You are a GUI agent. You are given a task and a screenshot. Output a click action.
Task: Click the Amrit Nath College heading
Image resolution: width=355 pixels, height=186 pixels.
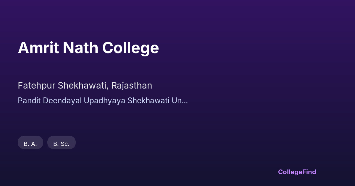(88, 48)
